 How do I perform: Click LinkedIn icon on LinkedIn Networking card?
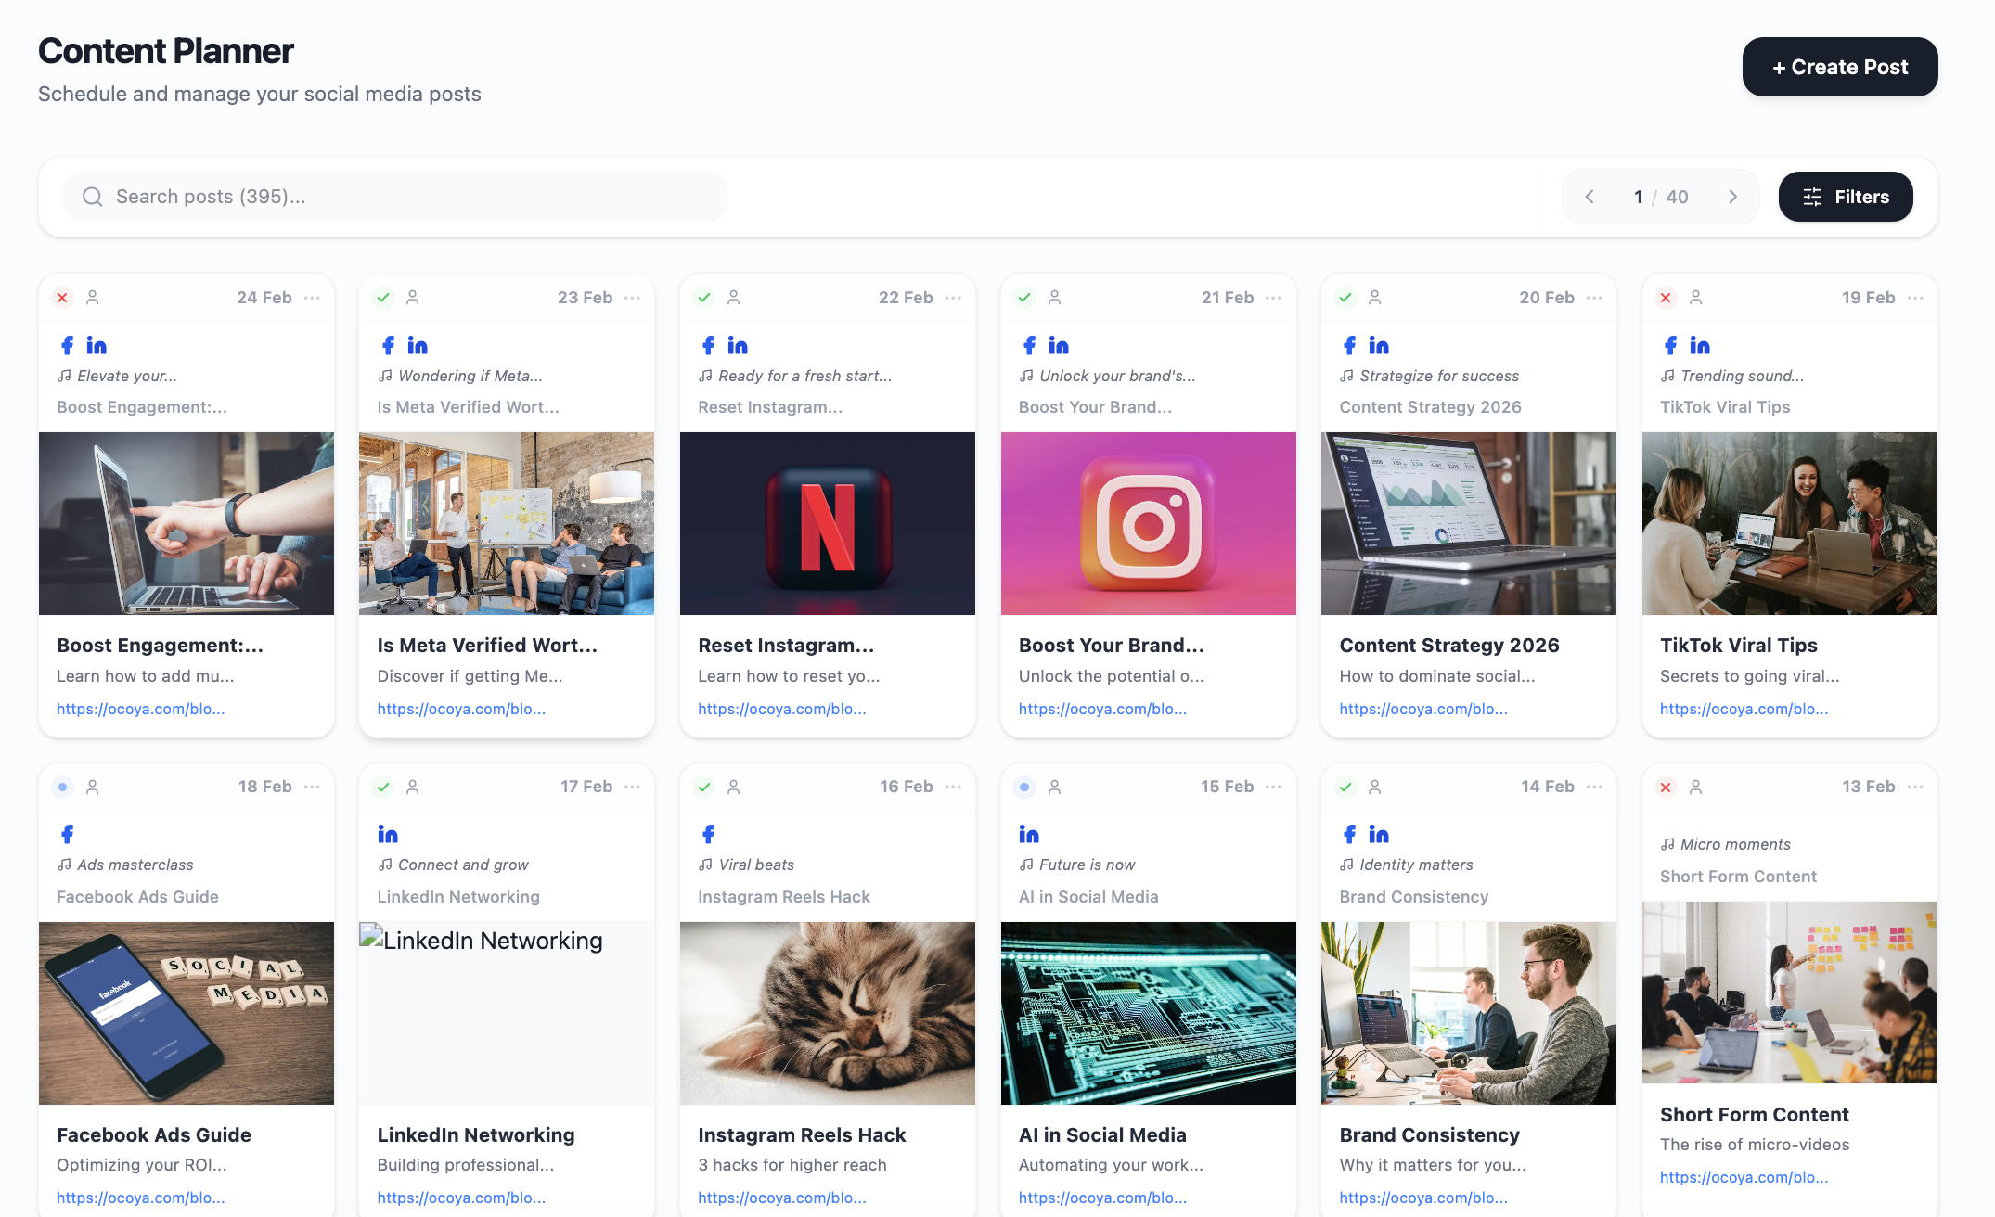388,835
